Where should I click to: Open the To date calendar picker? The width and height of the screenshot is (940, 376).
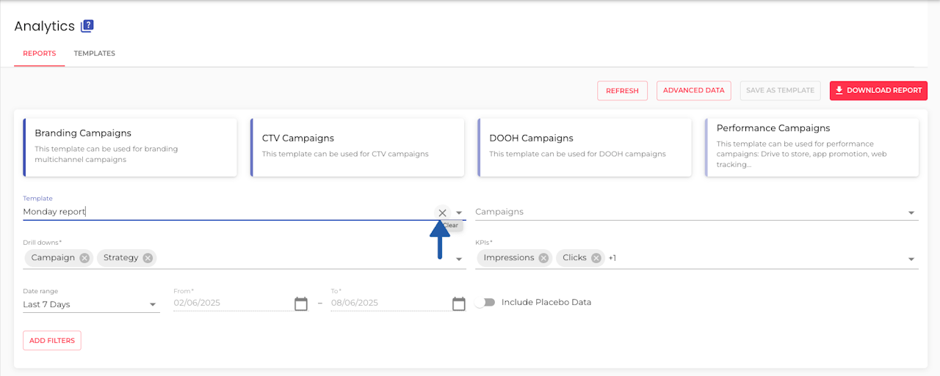click(458, 303)
